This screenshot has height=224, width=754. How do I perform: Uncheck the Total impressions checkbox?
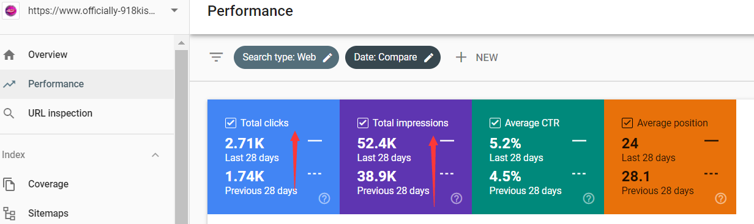click(x=363, y=123)
